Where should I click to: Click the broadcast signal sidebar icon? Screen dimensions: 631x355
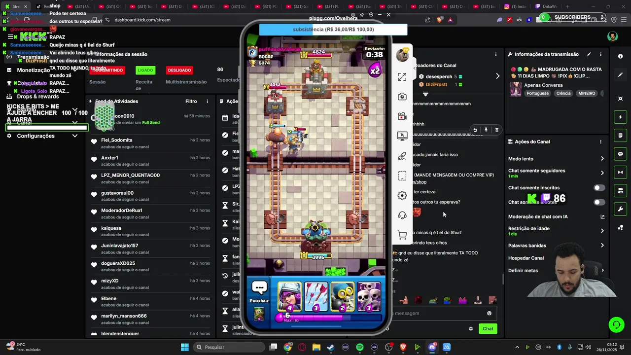click(620, 172)
